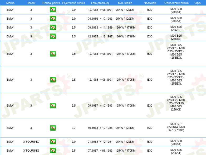
Task: Click the petrol fuel icon in the 2.7 engine row
Action: (x=53, y=128)
